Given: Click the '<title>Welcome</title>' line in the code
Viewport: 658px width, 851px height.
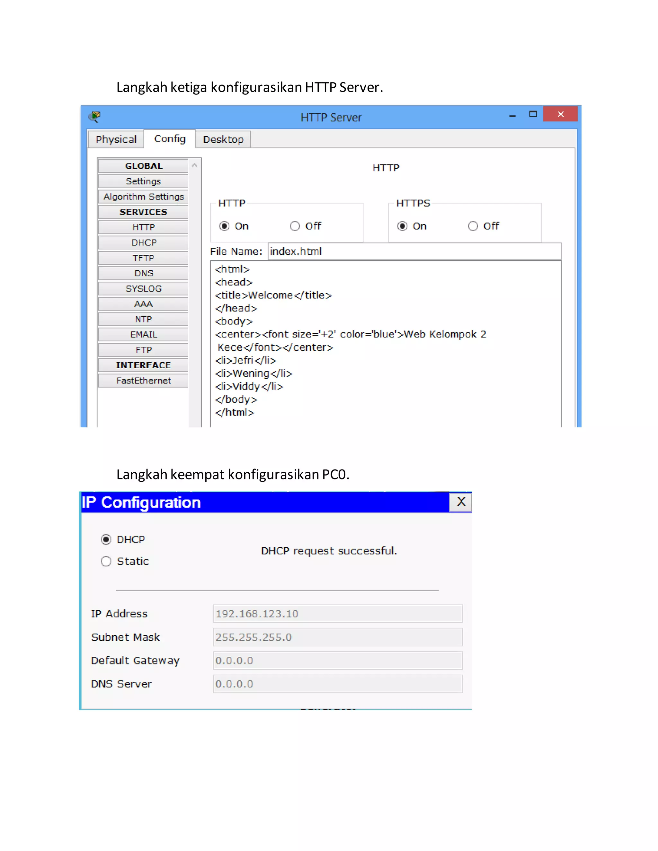Looking at the screenshot, I should [273, 295].
